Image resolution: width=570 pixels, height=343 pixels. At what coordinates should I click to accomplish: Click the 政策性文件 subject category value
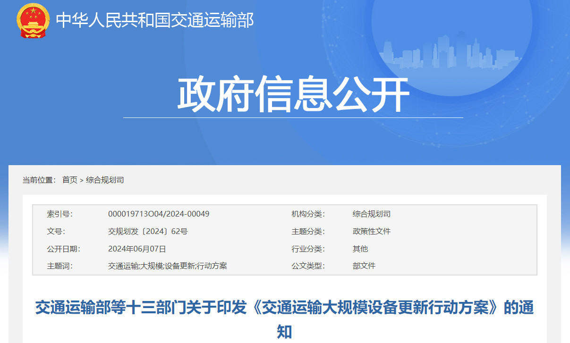point(372,231)
